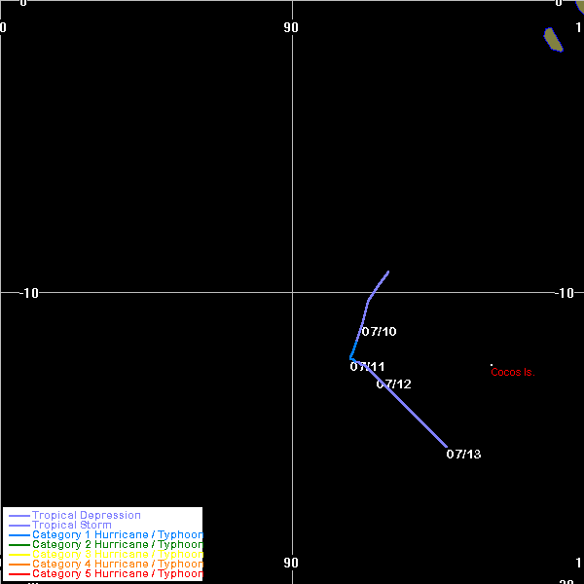Click Category 1 Hurricane / Typhoon legend text
This screenshot has width=584, height=584.
[x=117, y=535]
